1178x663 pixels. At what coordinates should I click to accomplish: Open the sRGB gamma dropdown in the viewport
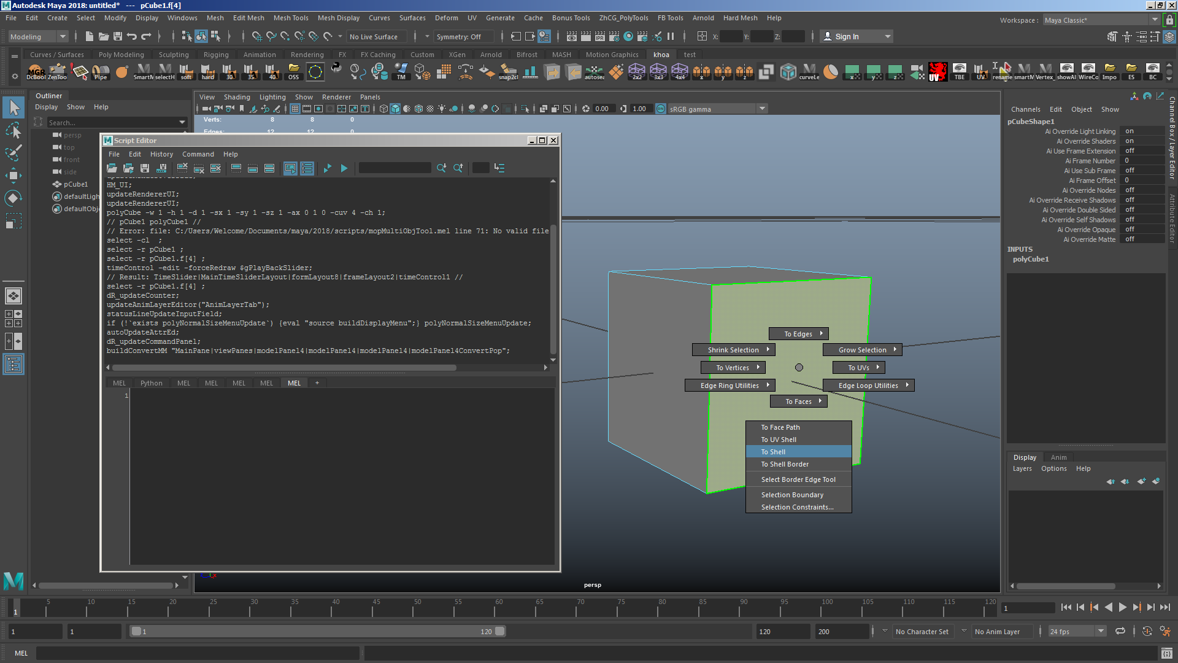tap(762, 109)
